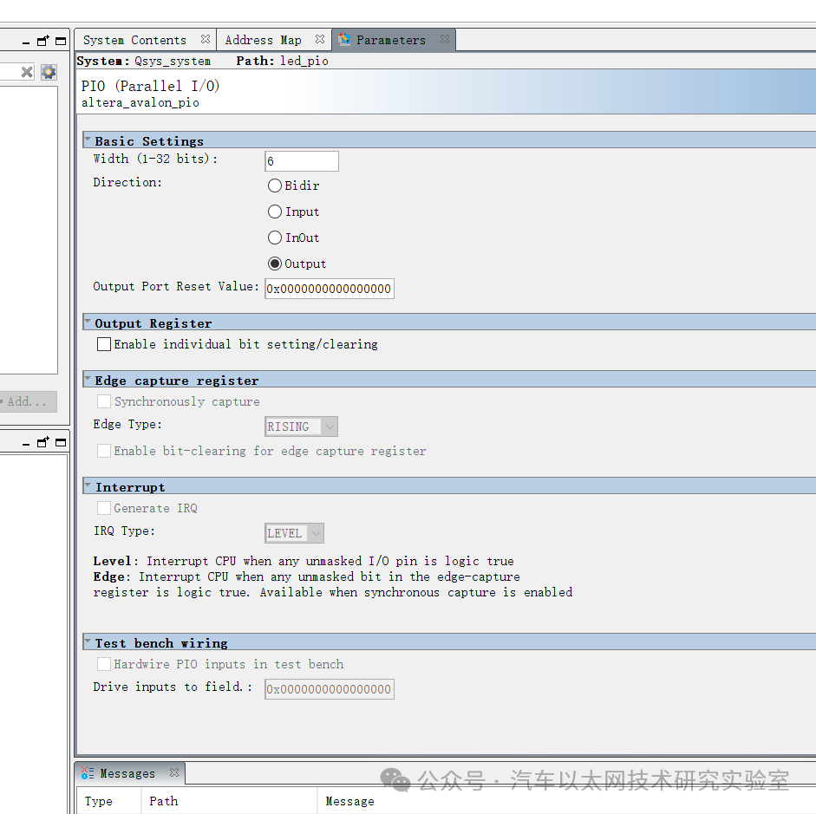The width and height of the screenshot is (816, 814).
Task: Toggle Hardwire PIO inputs in test bench
Action: [104, 664]
